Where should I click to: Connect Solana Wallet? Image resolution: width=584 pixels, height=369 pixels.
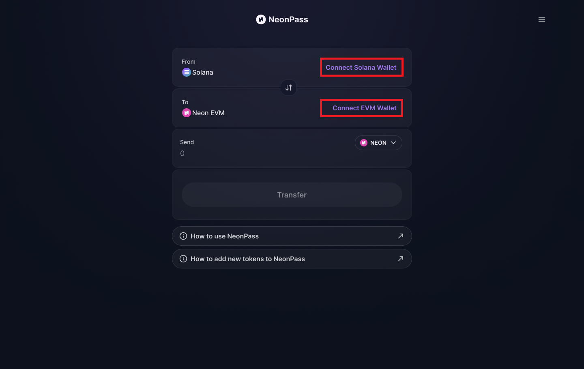(x=361, y=67)
